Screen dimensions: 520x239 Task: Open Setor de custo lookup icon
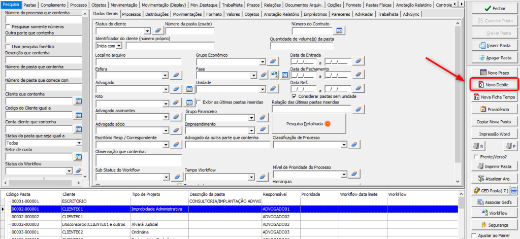click(79, 157)
